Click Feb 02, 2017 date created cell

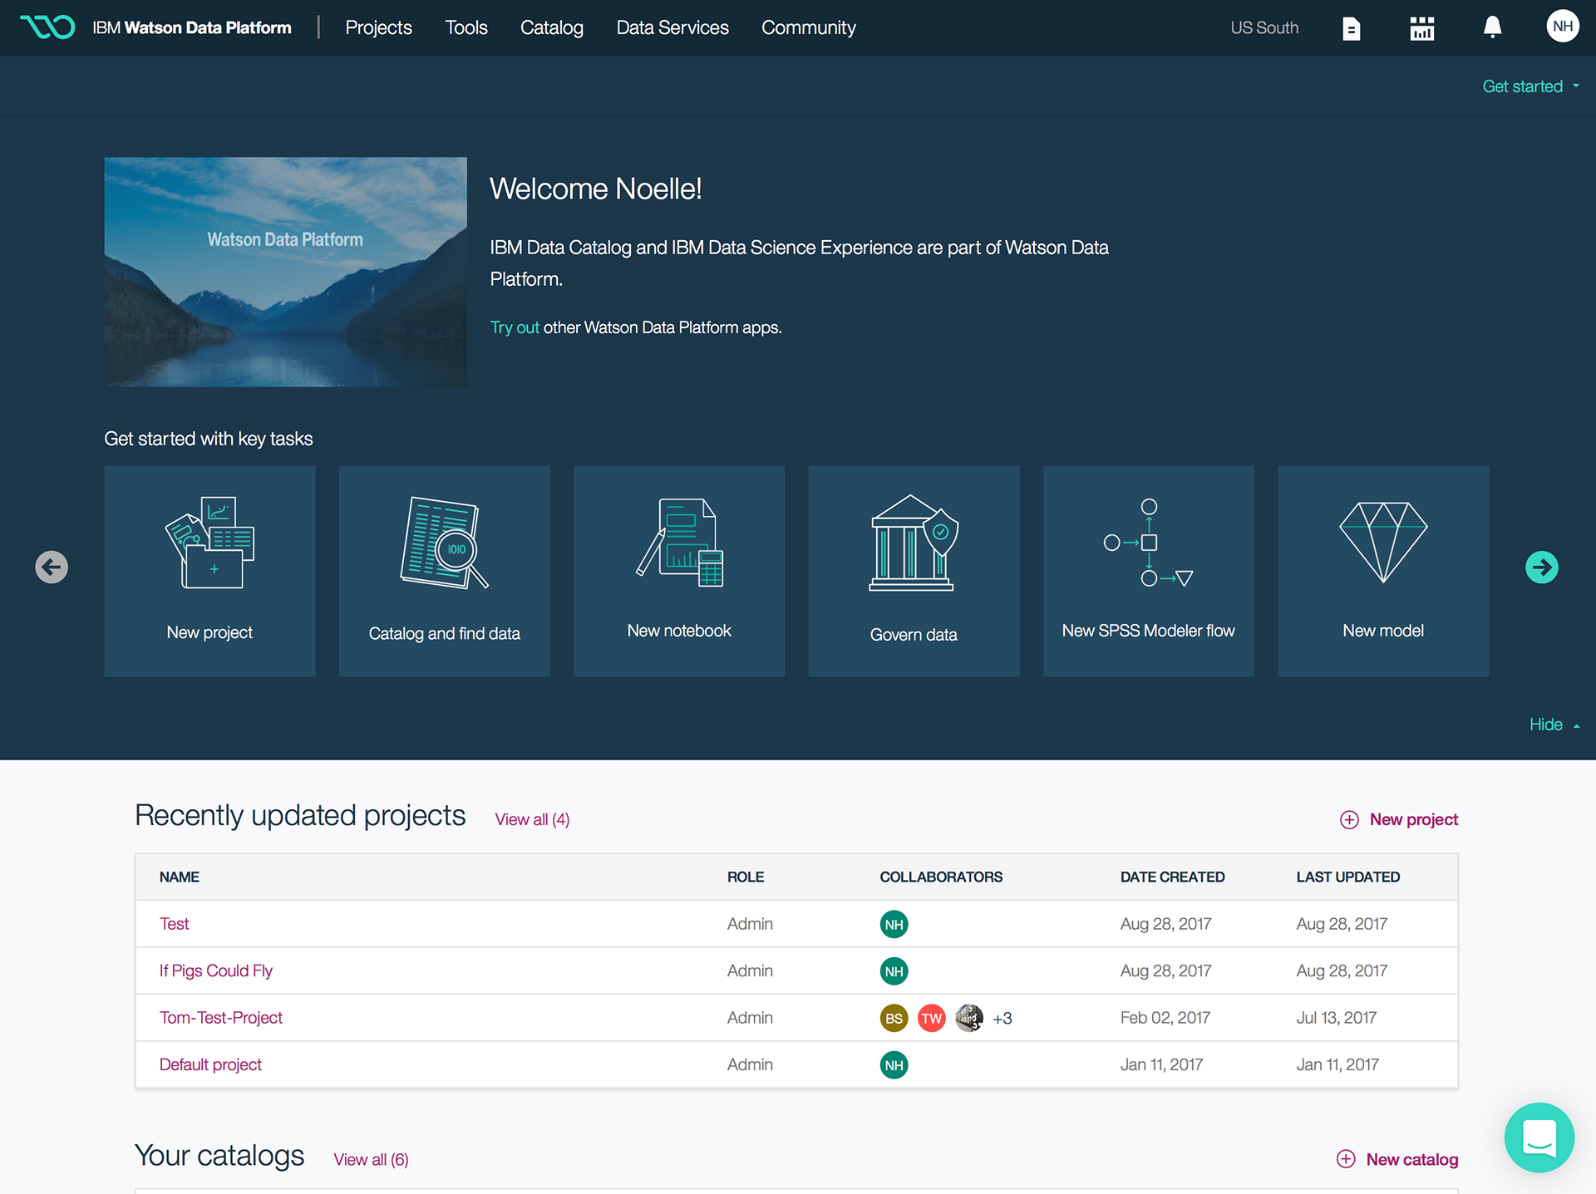pyautogui.click(x=1165, y=1018)
